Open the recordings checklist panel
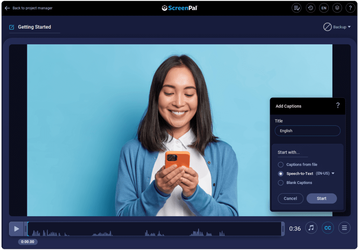This screenshot has height=250, width=358. (x=296, y=8)
